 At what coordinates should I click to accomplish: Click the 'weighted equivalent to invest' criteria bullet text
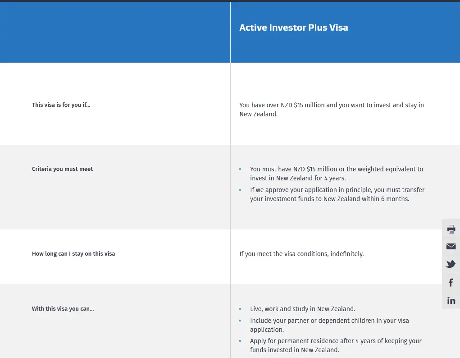coord(336,174)
